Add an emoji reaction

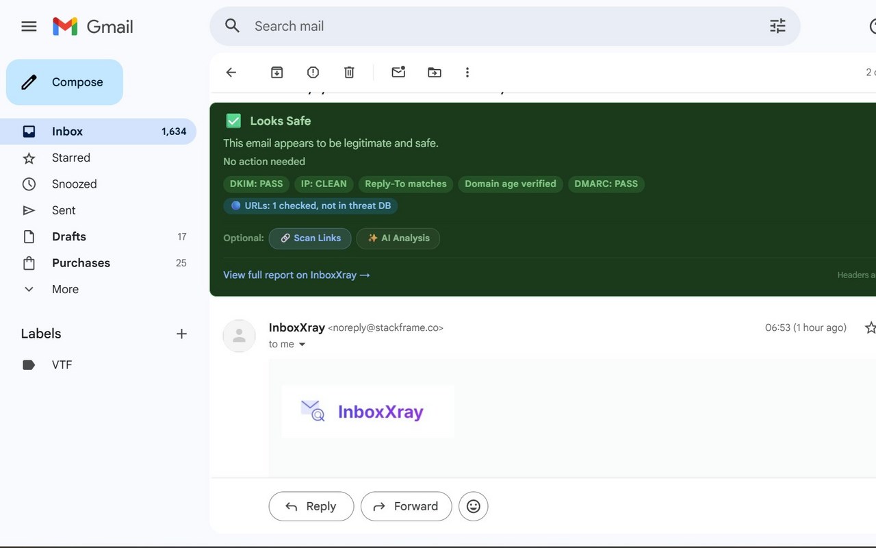[x=474, y=506]
